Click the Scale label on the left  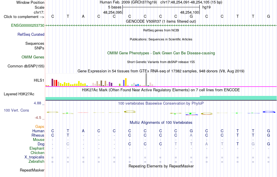39,7
